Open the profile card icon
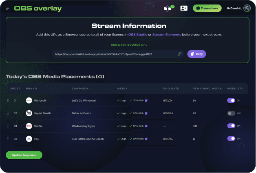The image size is (256, 173). (x=184, y=8)
